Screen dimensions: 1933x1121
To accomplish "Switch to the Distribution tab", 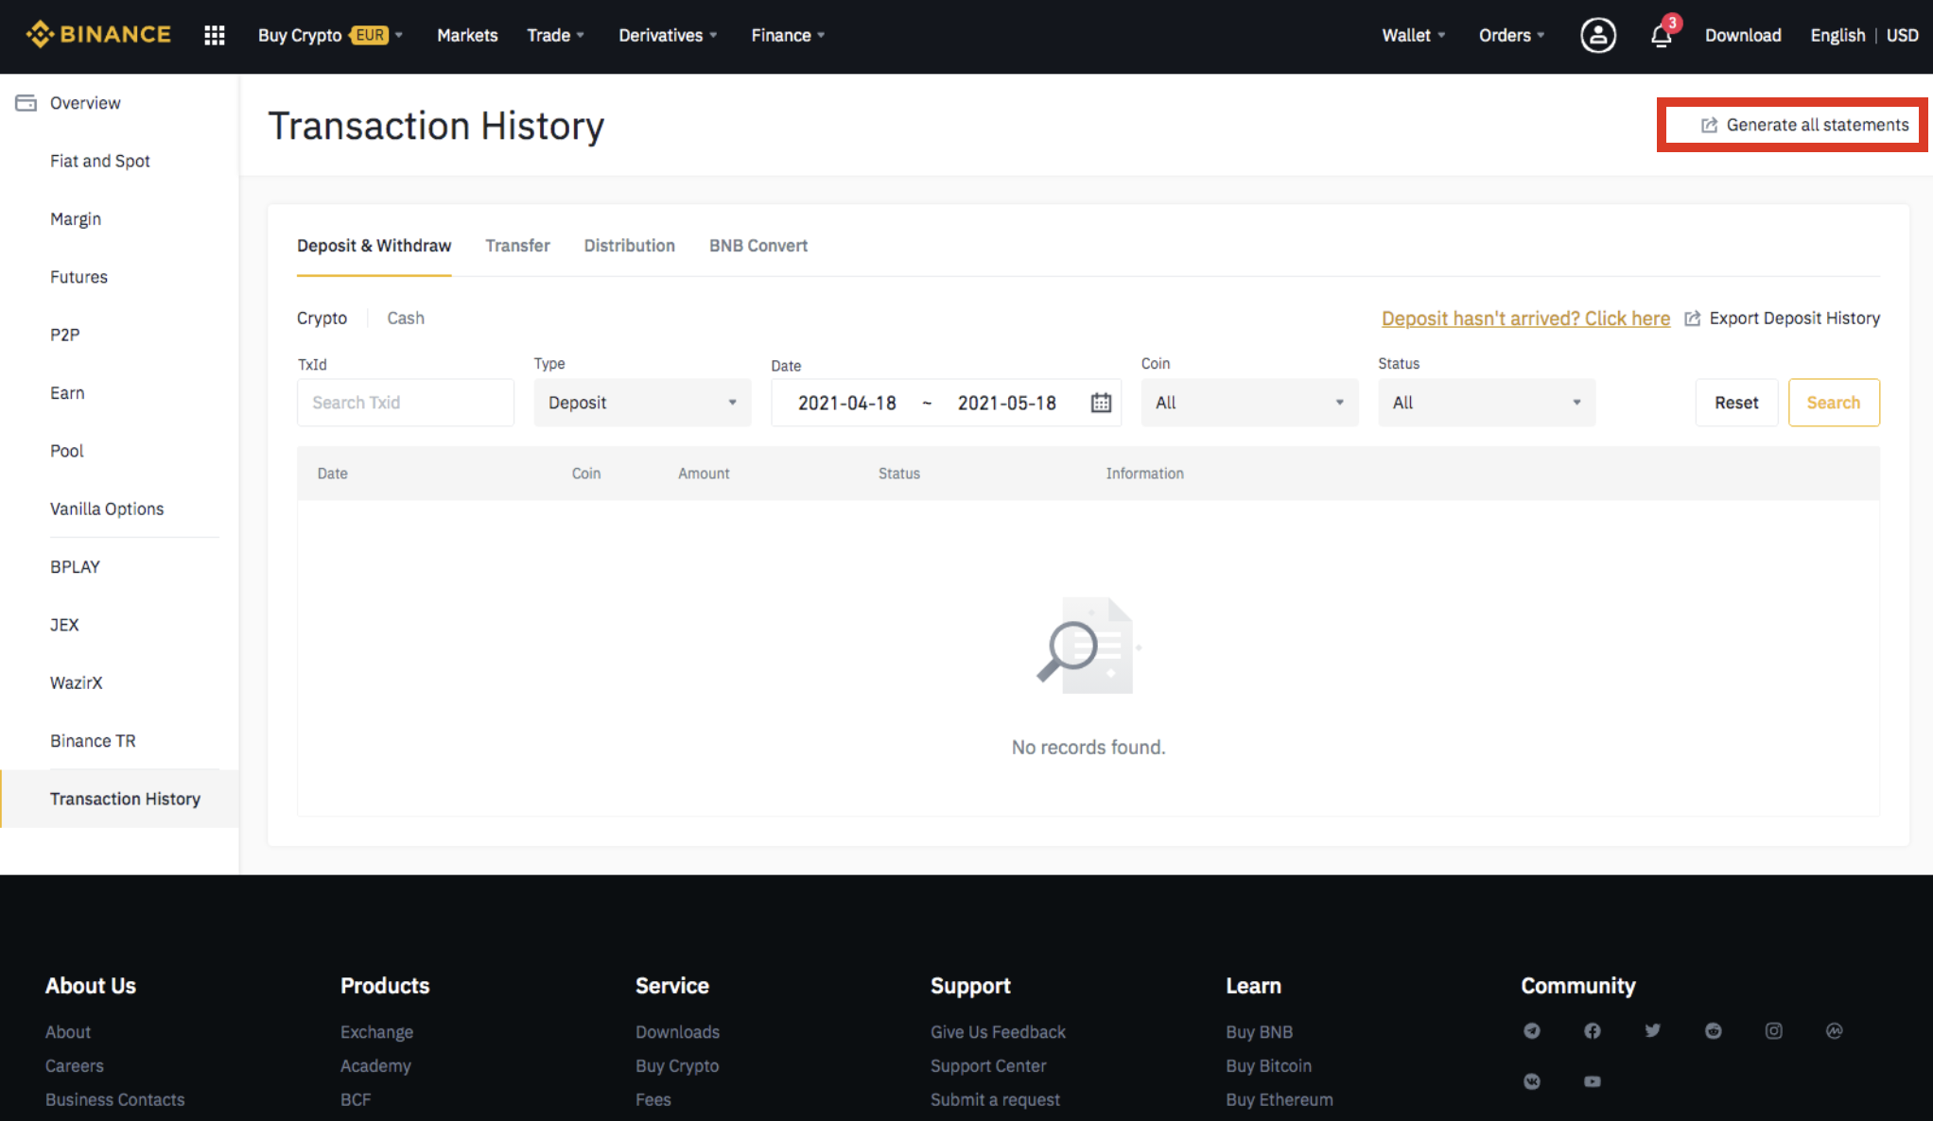I will coord(630,246).
